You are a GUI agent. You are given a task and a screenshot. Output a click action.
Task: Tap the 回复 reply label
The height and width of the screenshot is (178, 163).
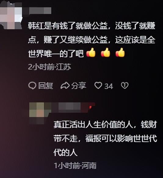46,86
